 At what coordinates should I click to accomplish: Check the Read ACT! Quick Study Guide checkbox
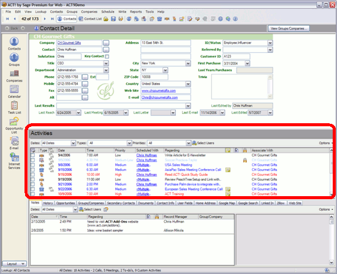coord(32,175)
